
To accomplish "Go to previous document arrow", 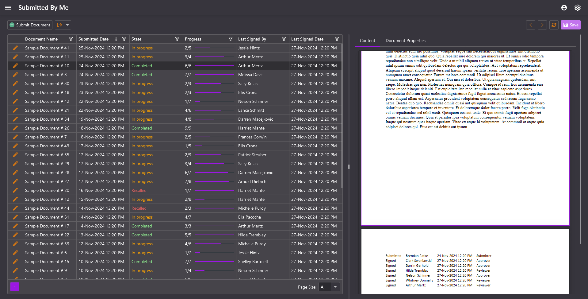I will [530, 25].
